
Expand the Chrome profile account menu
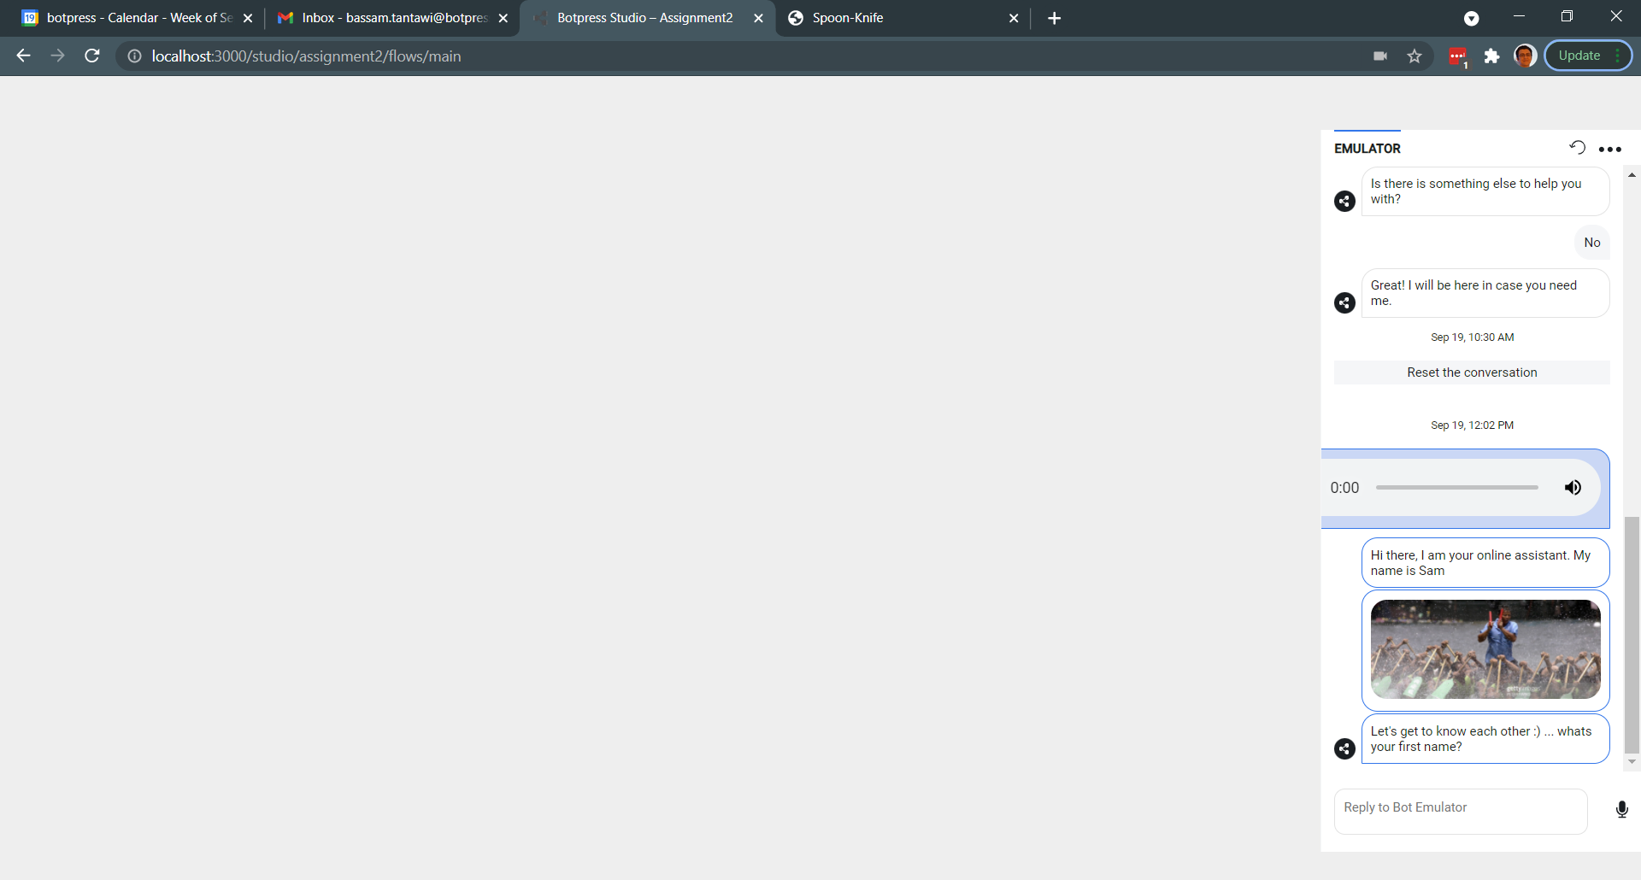[1526, 56]
